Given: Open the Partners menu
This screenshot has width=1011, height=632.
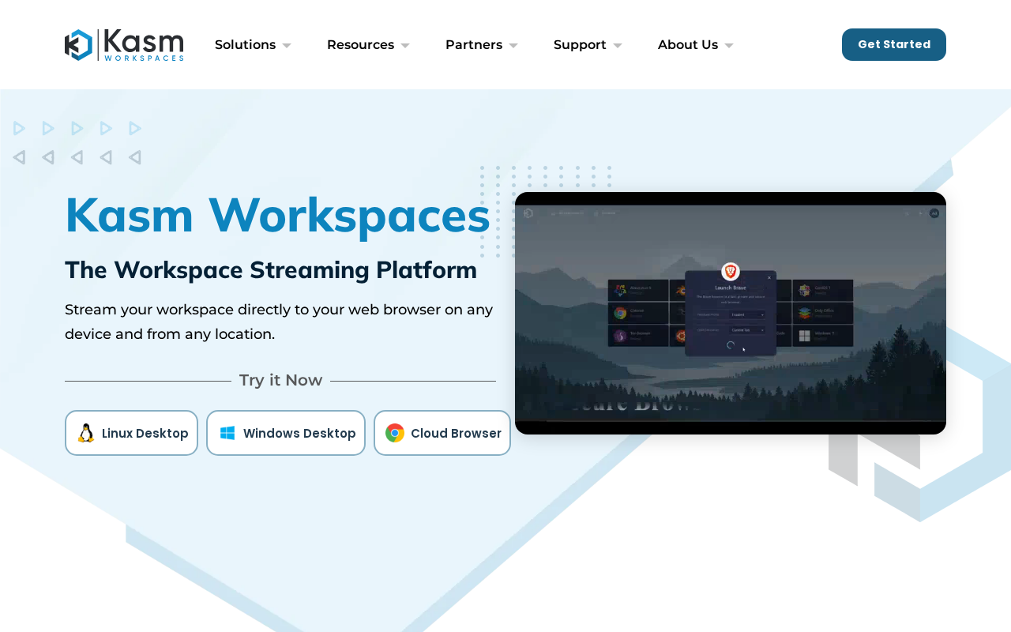Looking at the screenshot, I should click(x=474, y=44).
